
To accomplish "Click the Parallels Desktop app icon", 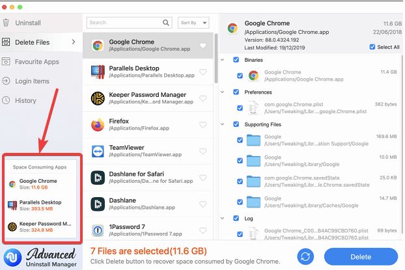I will point(98,72).
